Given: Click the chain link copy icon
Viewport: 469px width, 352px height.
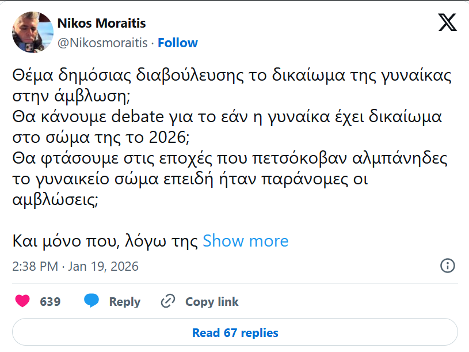Looking at the screenshot, I should coord(168,301).
